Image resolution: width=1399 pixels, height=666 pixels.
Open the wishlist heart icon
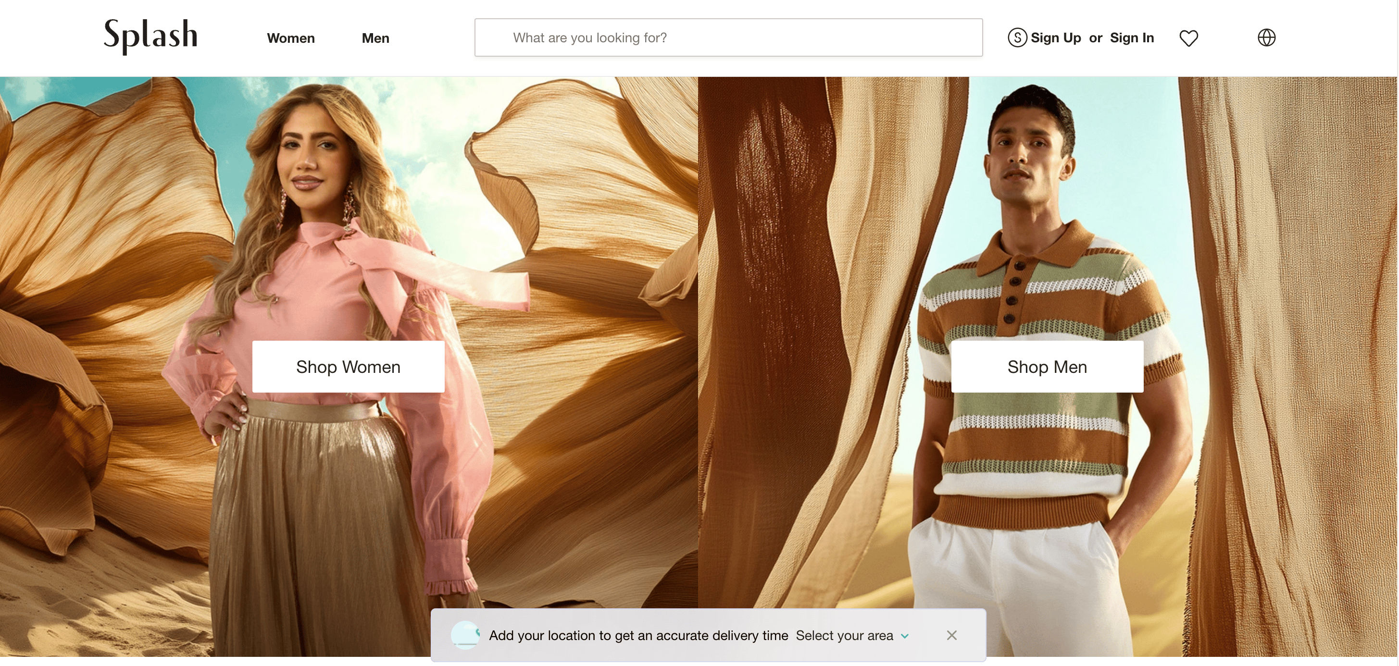point(1188,38)
